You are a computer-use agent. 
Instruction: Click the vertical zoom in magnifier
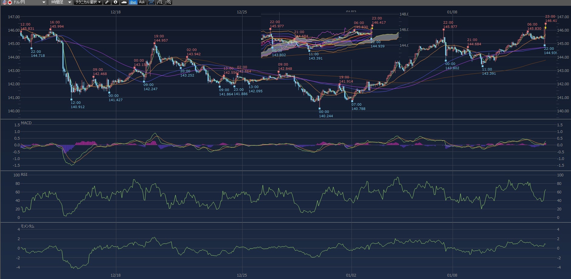point(168,2)
